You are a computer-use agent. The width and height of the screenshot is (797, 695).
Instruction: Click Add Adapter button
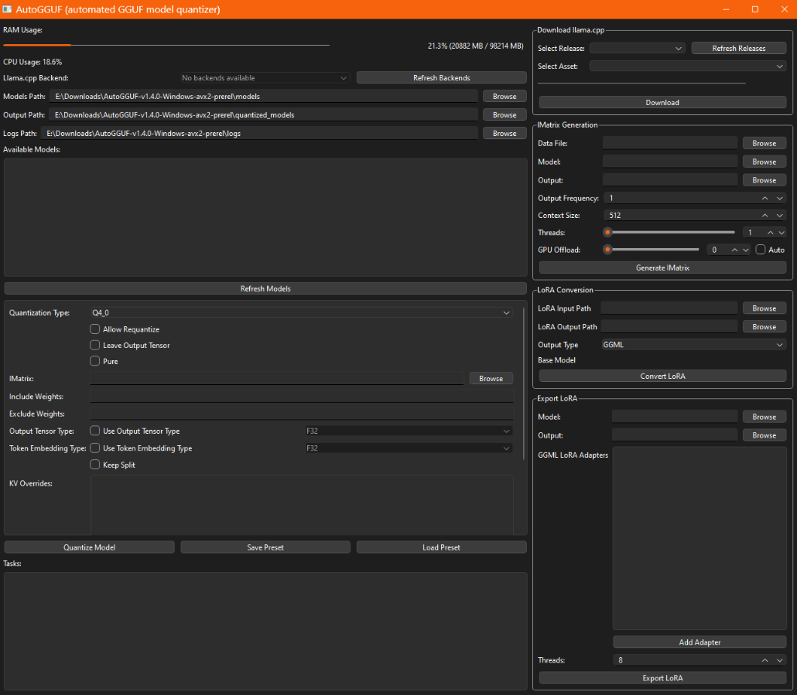click(700, 642)
